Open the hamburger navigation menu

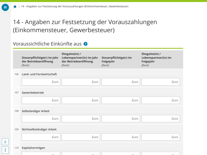5,7
